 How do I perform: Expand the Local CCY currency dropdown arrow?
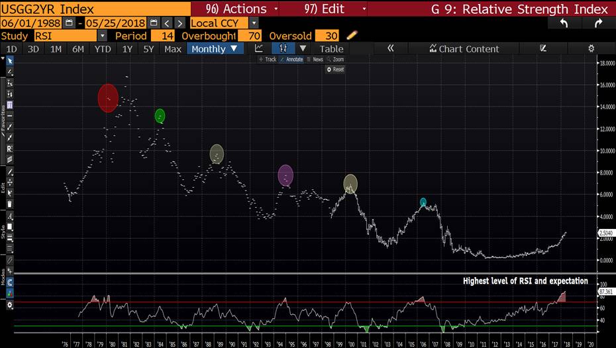click(x=254, y=23)
